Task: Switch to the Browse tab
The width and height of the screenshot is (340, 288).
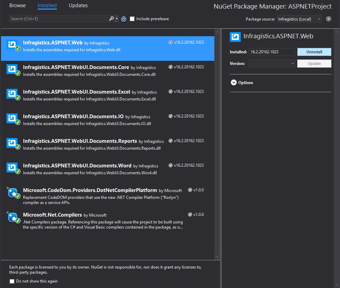Action: click(17, 5)
